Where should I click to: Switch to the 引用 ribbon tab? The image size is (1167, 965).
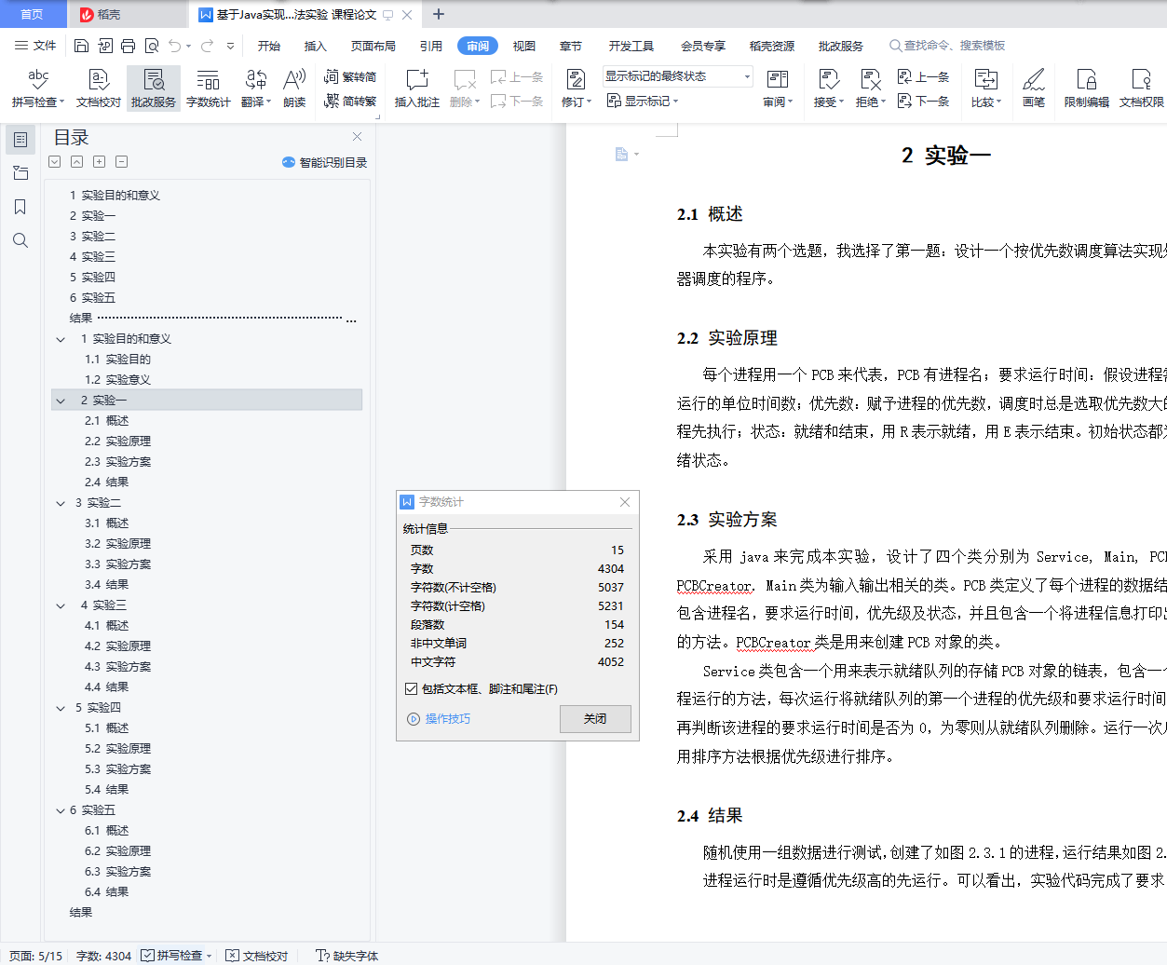coord(431,46)
